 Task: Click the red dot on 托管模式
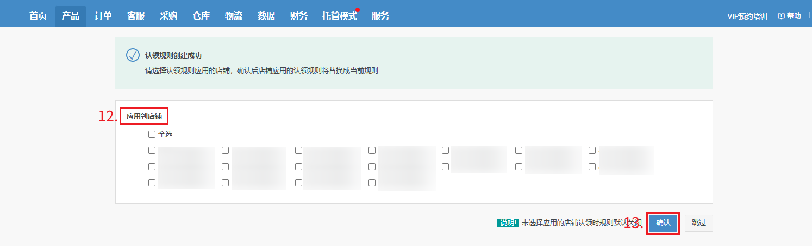coord(358,10)
